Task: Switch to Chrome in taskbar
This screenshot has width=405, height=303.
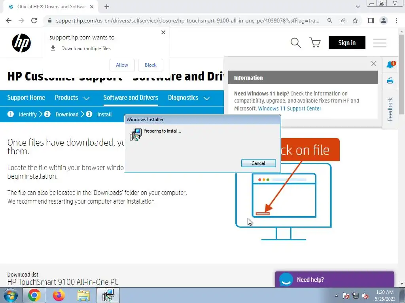Action: (x=34, y=295)
